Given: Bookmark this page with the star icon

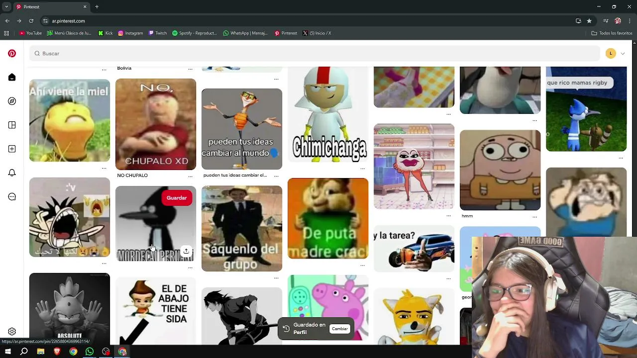Looking at the screenshot, I should tap(589, 21).
